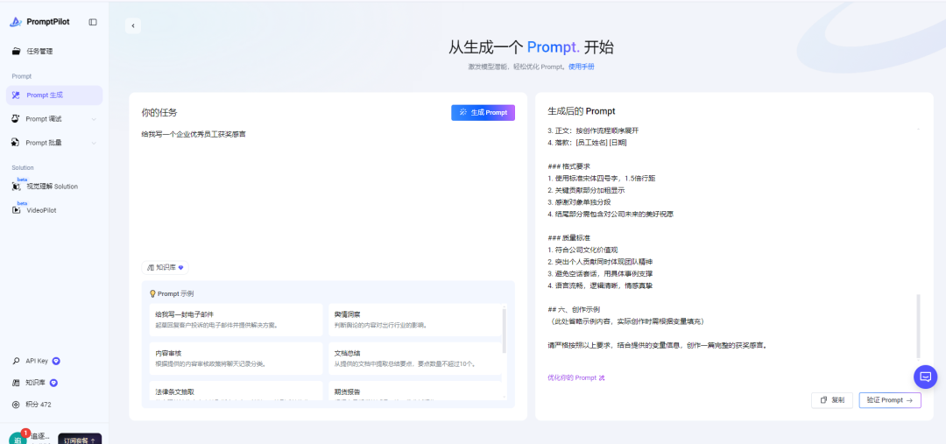The height and width of the screenshot is (444, 946).
Task: Click the Prompt 示例 list scrollbar
Action: [x=505, y=330]
